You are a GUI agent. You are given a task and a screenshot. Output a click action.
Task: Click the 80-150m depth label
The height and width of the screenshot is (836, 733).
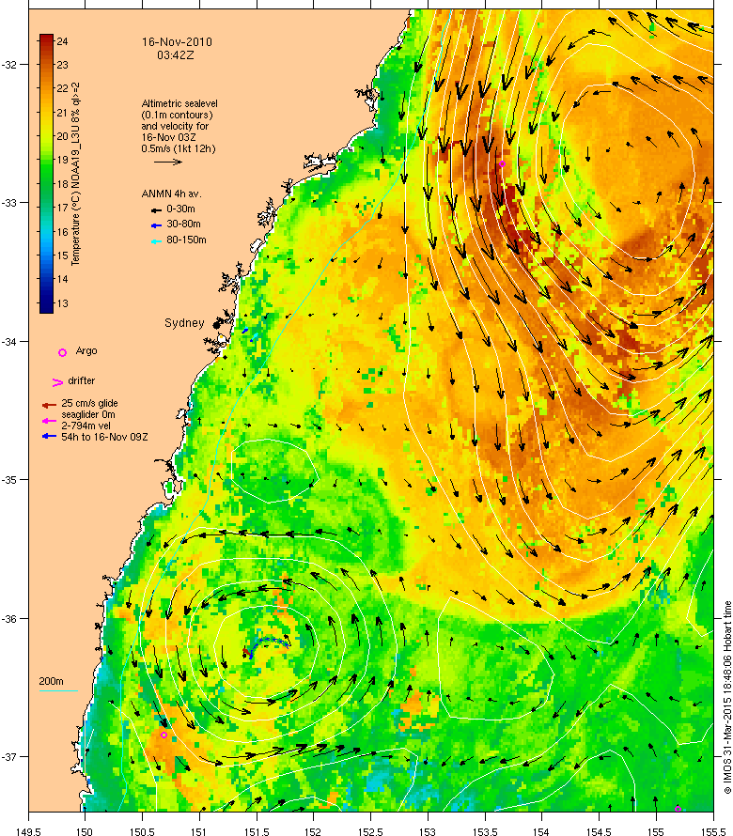[186, 240]
